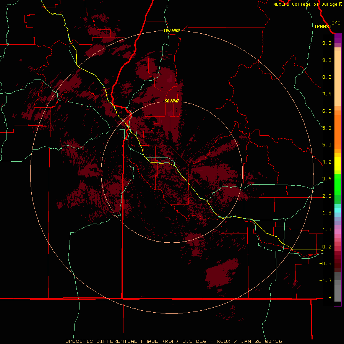Click the 100 NMI range ring label
The height and width of the screenshot is (344, 344).
tap(172, 30)
